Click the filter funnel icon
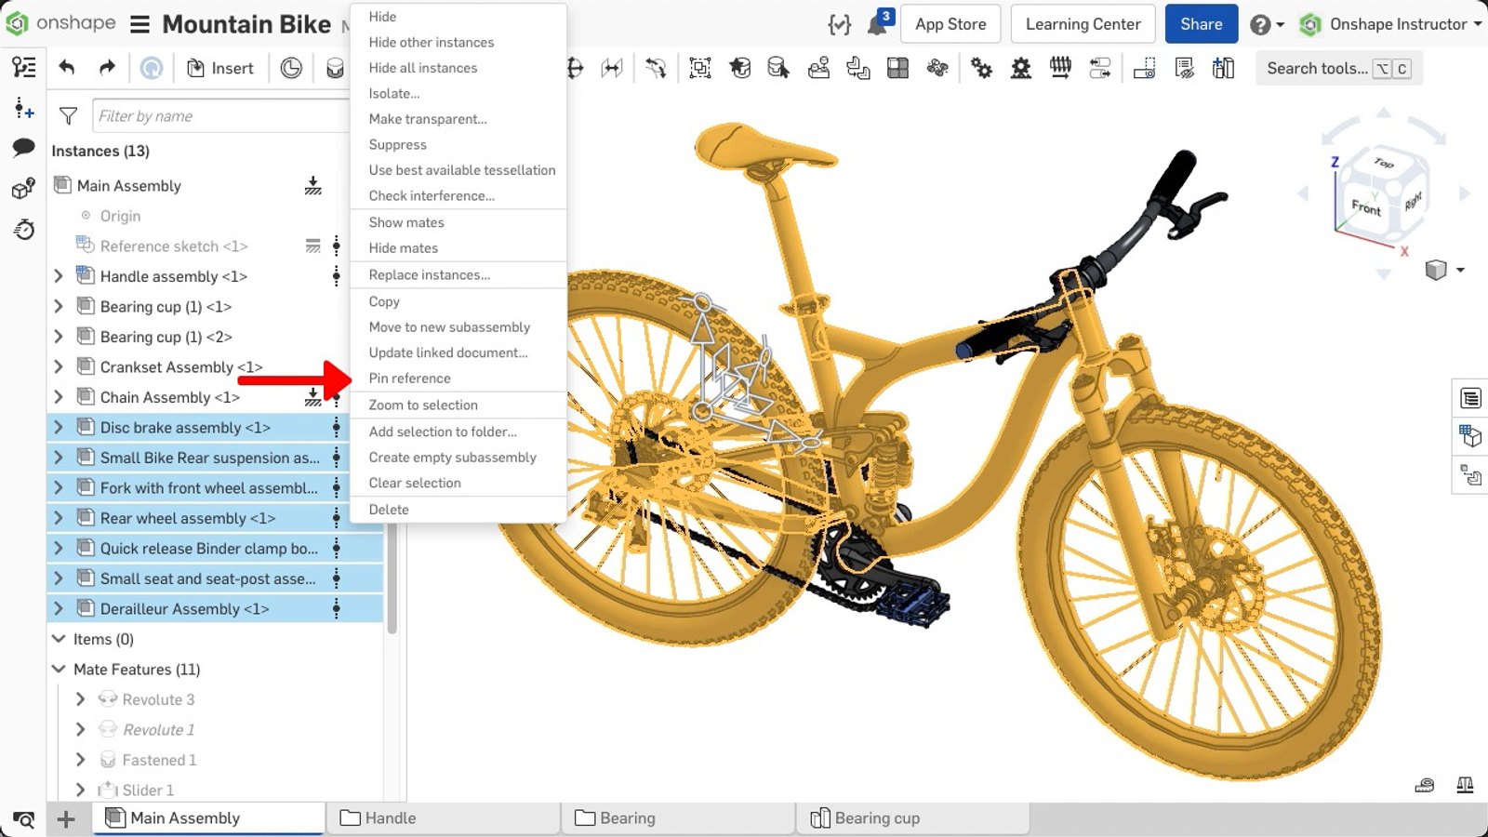 pyautogui.click(x=68, y=116)
